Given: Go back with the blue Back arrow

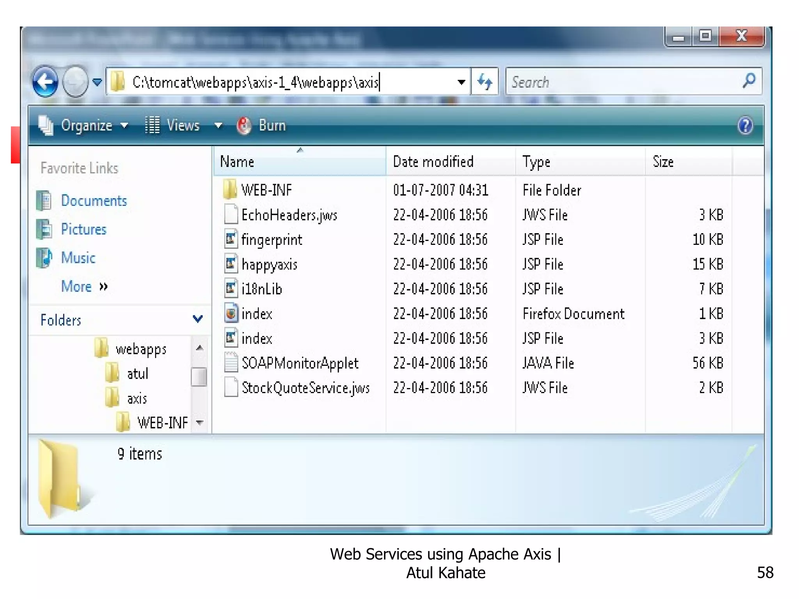Looking at the screenshot, I should (45, 81).
